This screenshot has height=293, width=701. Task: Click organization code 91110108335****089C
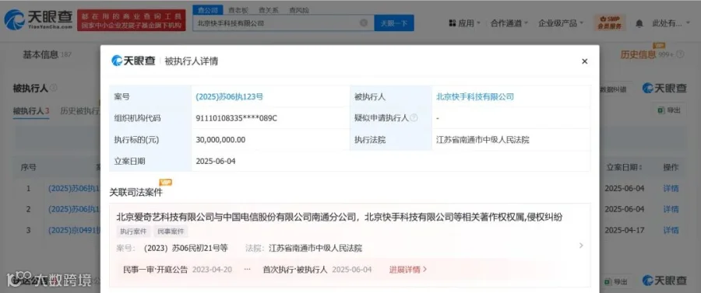point(237,118)
